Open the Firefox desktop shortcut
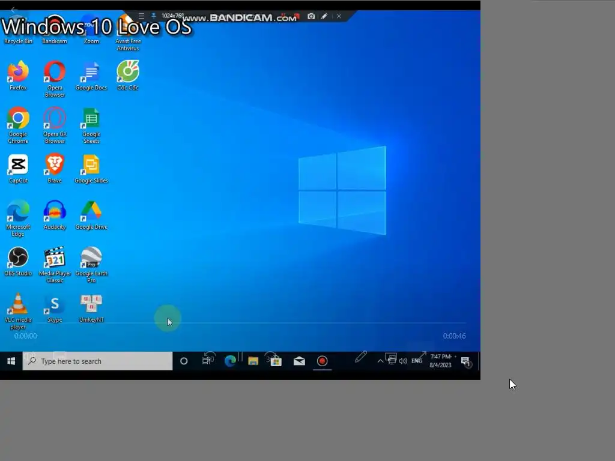The width and height of the screenshot is (615, 461). pyautogui.click(x=18, y=76)
